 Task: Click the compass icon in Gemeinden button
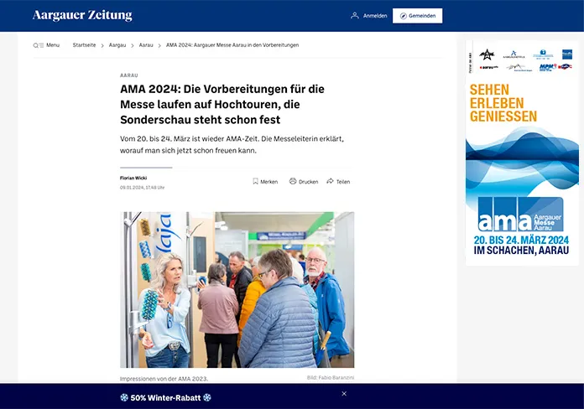coord(404,16)
